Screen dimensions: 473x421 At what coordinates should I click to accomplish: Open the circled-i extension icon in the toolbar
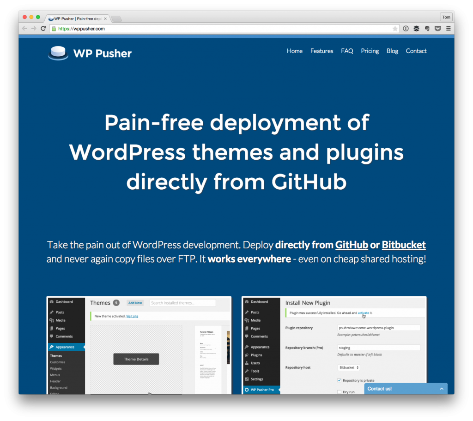(406, 29)
